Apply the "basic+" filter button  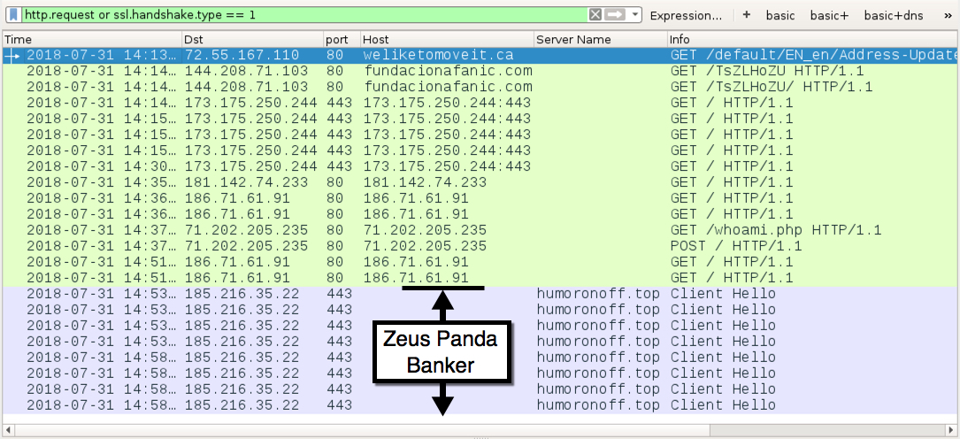click(x=829, y=15)
